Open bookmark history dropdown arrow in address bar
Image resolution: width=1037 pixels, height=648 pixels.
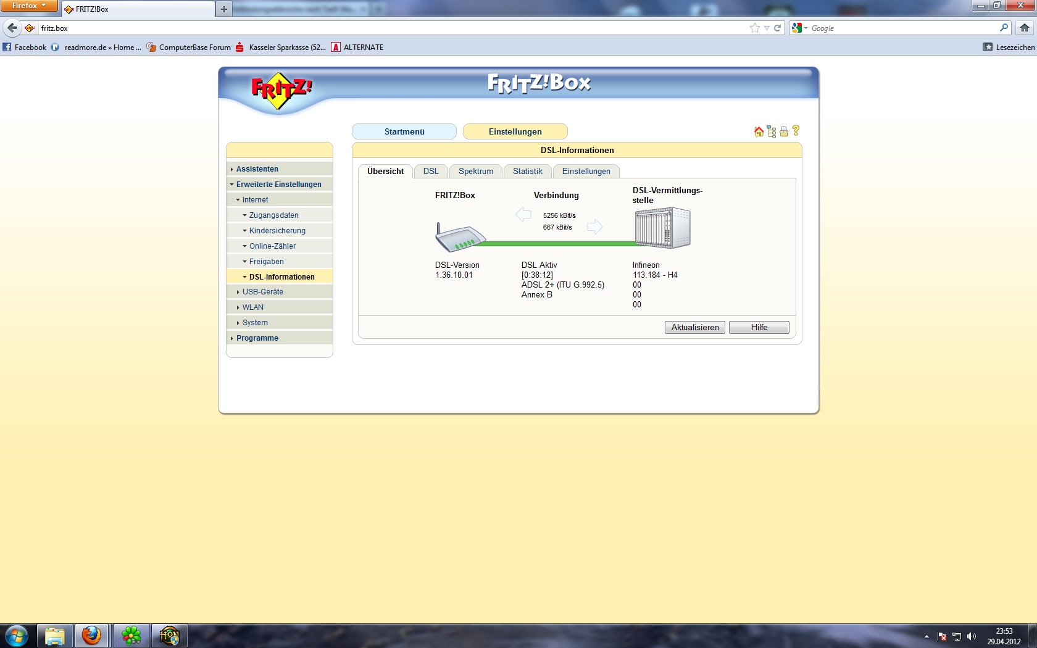[x=767, y=28]
